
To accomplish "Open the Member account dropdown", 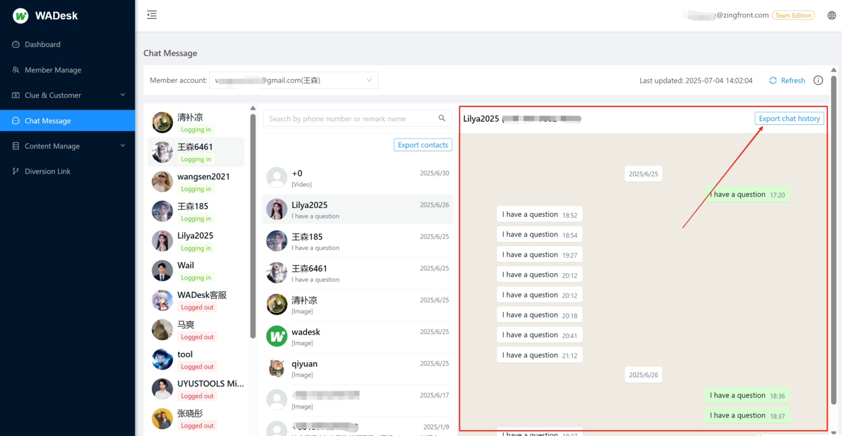I will [293, 81].
